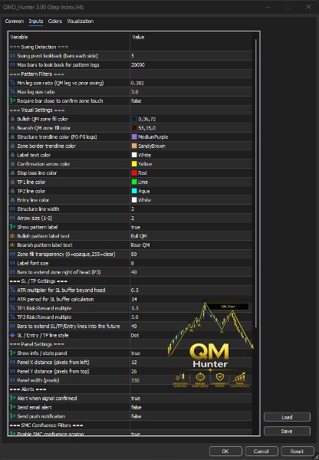Click the integer icon of Structure line width
The width and height of the screenshot is (319, 460).
[12, 209]
